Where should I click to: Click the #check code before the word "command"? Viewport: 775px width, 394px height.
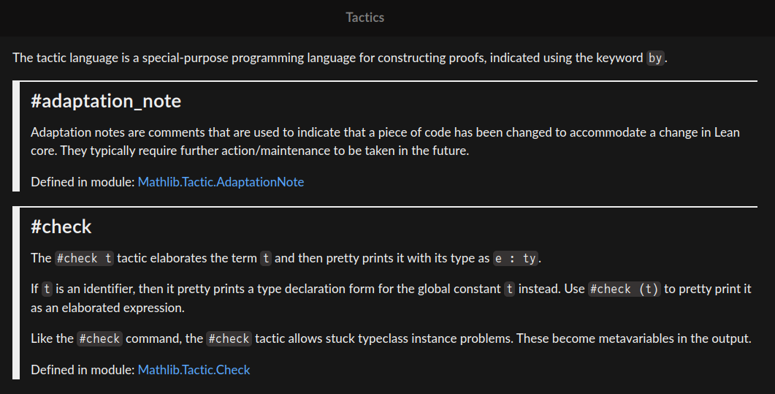coord(99,338)
